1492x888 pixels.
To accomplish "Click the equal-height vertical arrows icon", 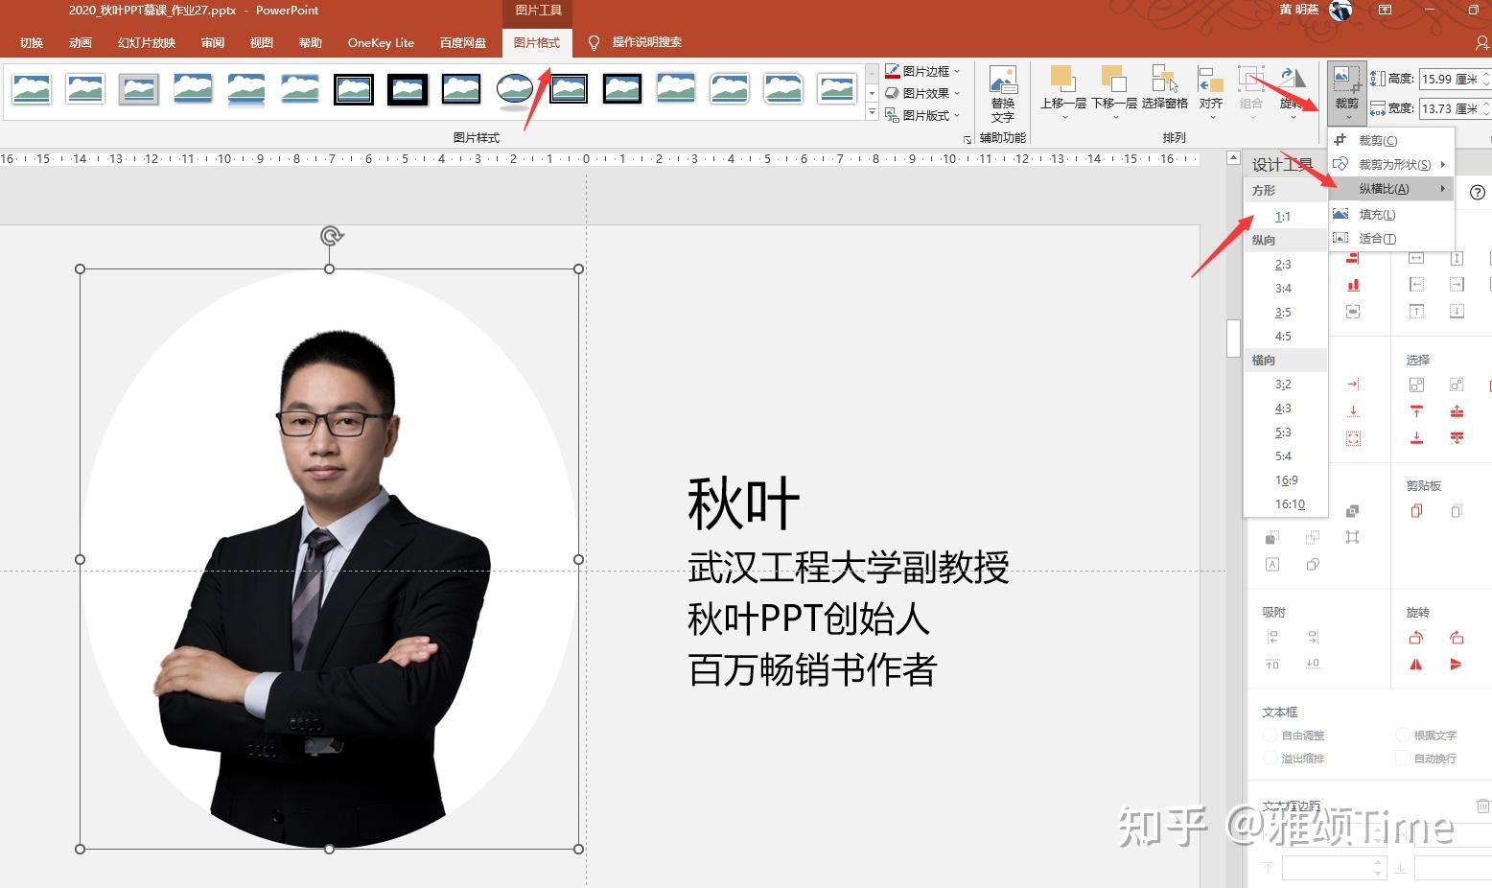I will pos(1457,258).
